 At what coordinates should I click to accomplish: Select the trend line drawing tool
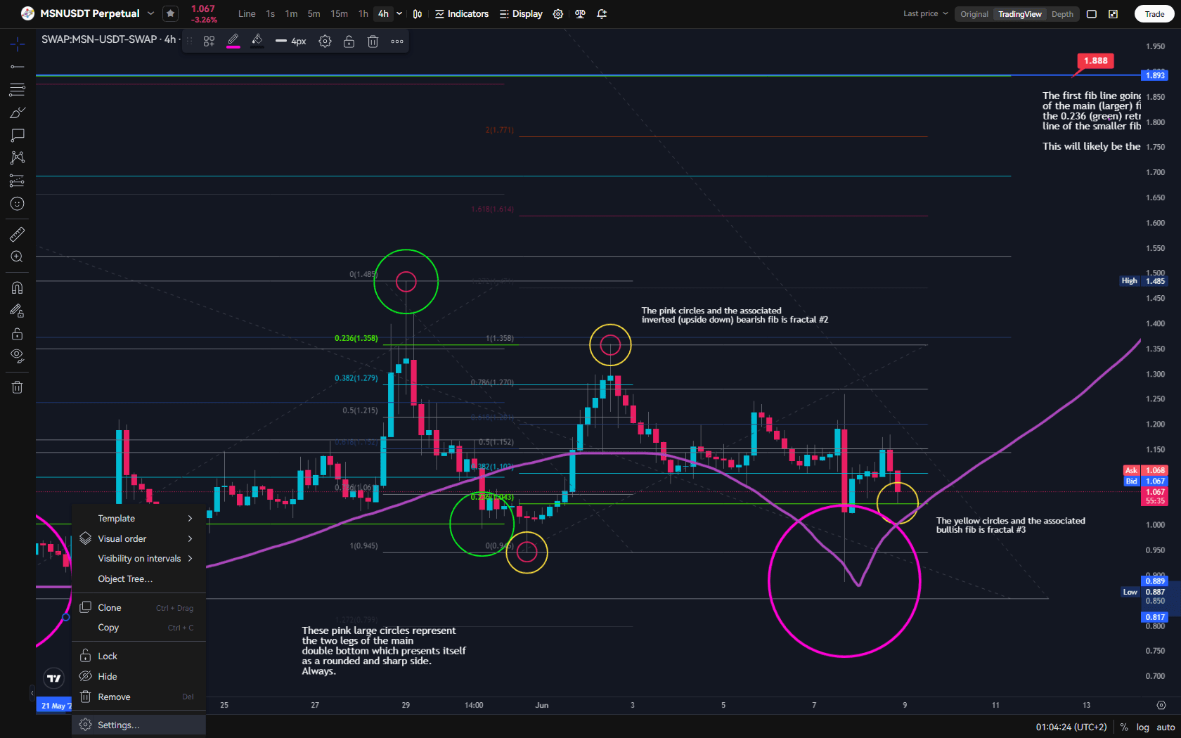point(18,67)
